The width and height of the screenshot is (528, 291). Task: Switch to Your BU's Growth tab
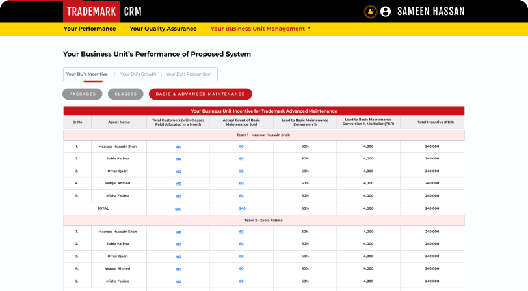click(x=138, y=74)
